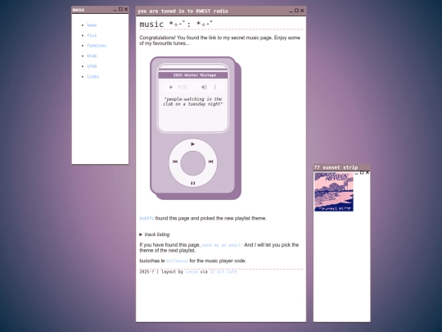The image size is (442, 332).
Task: Click the 2025 Winter Mixtape title bar
Action: pyautogui.click(x=193, y=75)
